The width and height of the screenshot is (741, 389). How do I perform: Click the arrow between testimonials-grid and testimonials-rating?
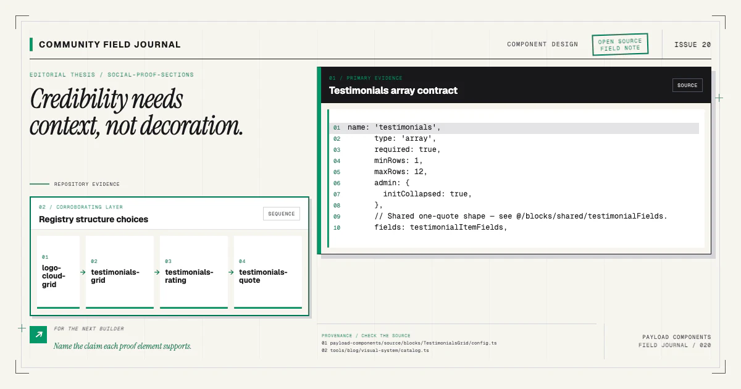coord(157,272)
